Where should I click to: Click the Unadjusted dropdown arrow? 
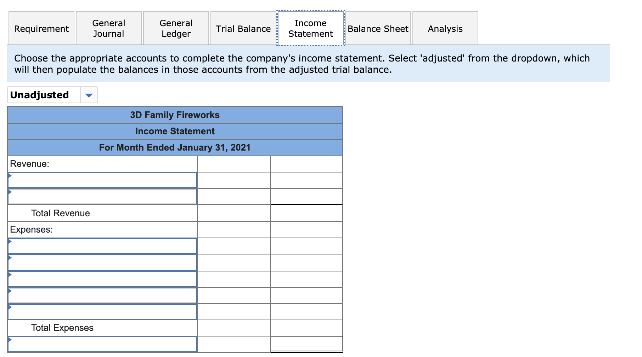point(89,95)
